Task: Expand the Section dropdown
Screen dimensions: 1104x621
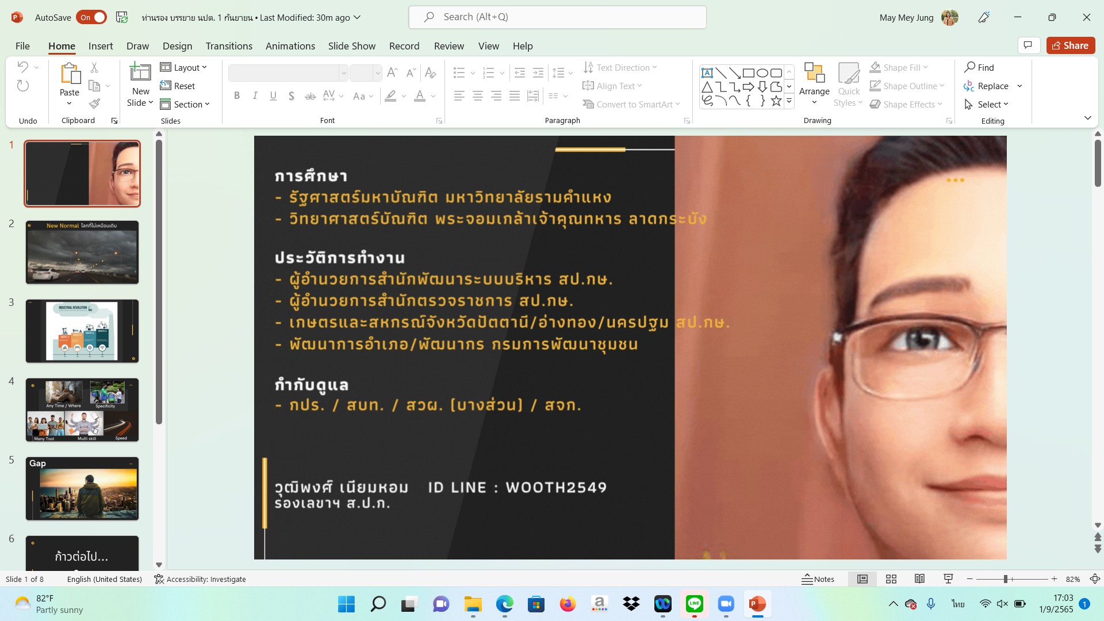Action: coord(185,104)
